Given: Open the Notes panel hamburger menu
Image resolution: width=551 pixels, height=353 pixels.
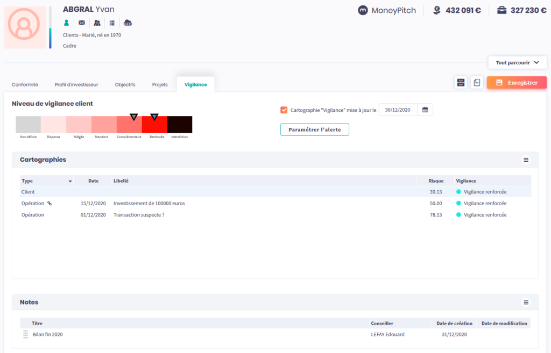Looking at the screenshot, I should pos(526,302).
